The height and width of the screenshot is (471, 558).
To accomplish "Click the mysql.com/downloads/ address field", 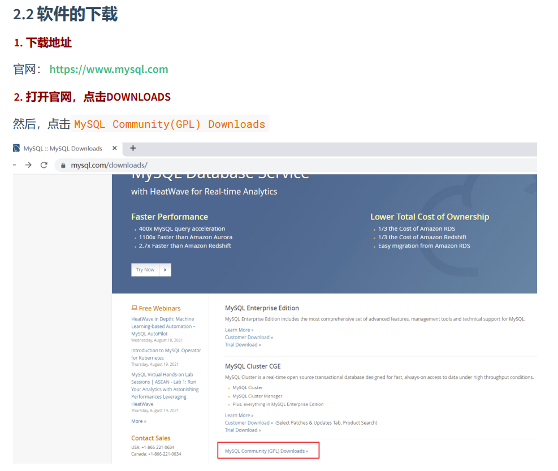I will [295, 165].
